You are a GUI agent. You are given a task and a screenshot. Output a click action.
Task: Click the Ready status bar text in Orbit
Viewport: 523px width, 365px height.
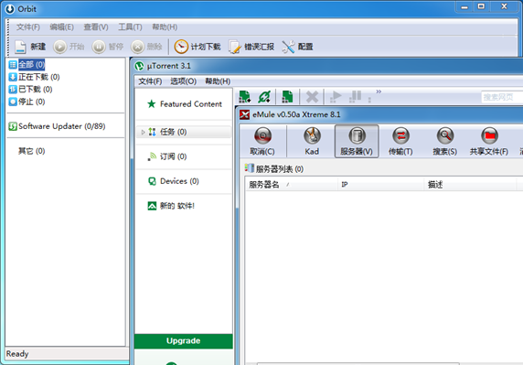pos(17,354)
